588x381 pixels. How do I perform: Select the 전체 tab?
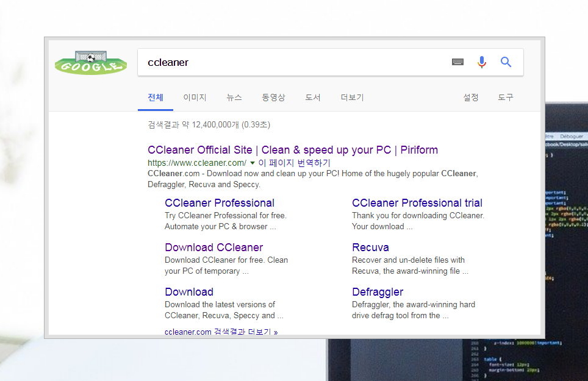tap(156, 98)
